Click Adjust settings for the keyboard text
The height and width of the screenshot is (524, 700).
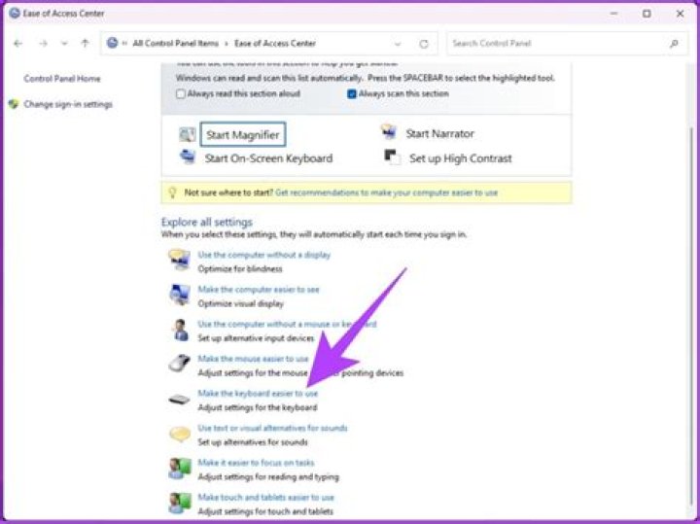(258, 407)
